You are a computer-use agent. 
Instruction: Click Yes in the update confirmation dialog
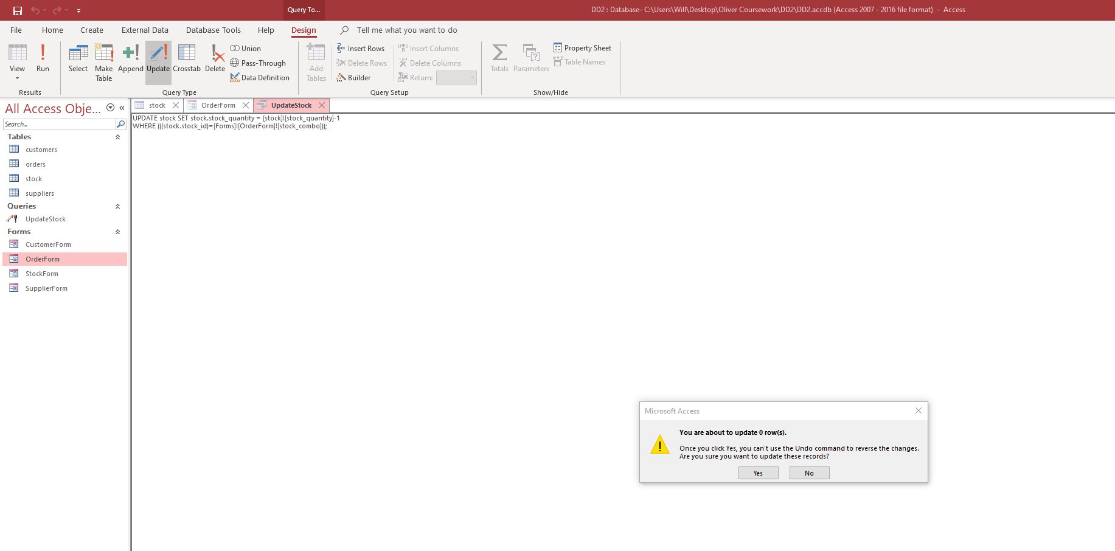(758, 473)
